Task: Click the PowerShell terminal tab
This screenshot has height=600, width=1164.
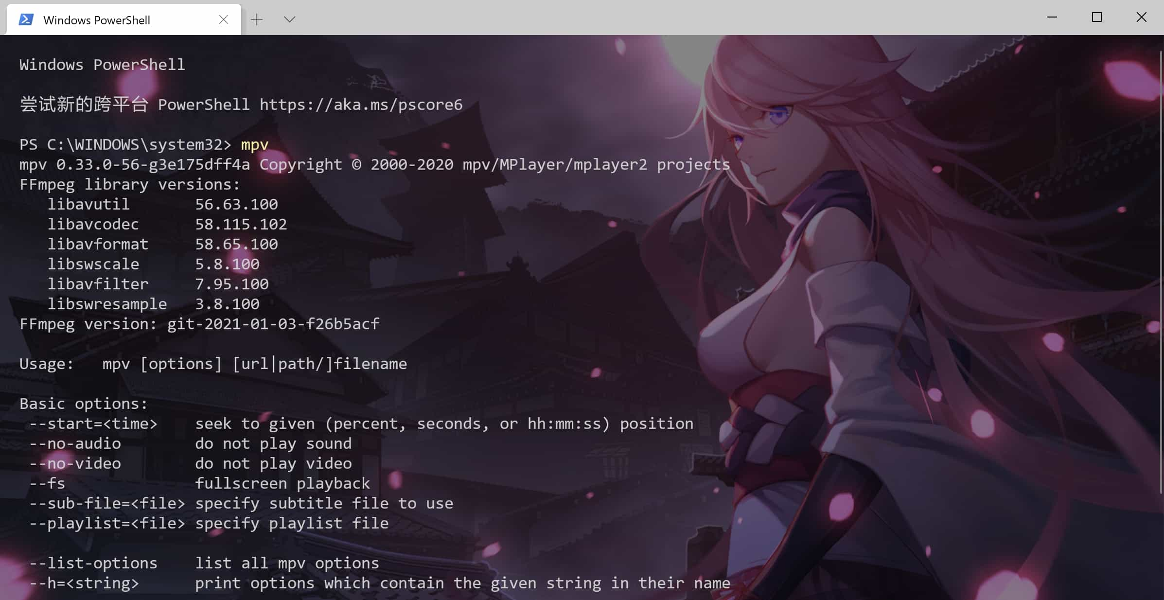Action: (x=123, y=18)
